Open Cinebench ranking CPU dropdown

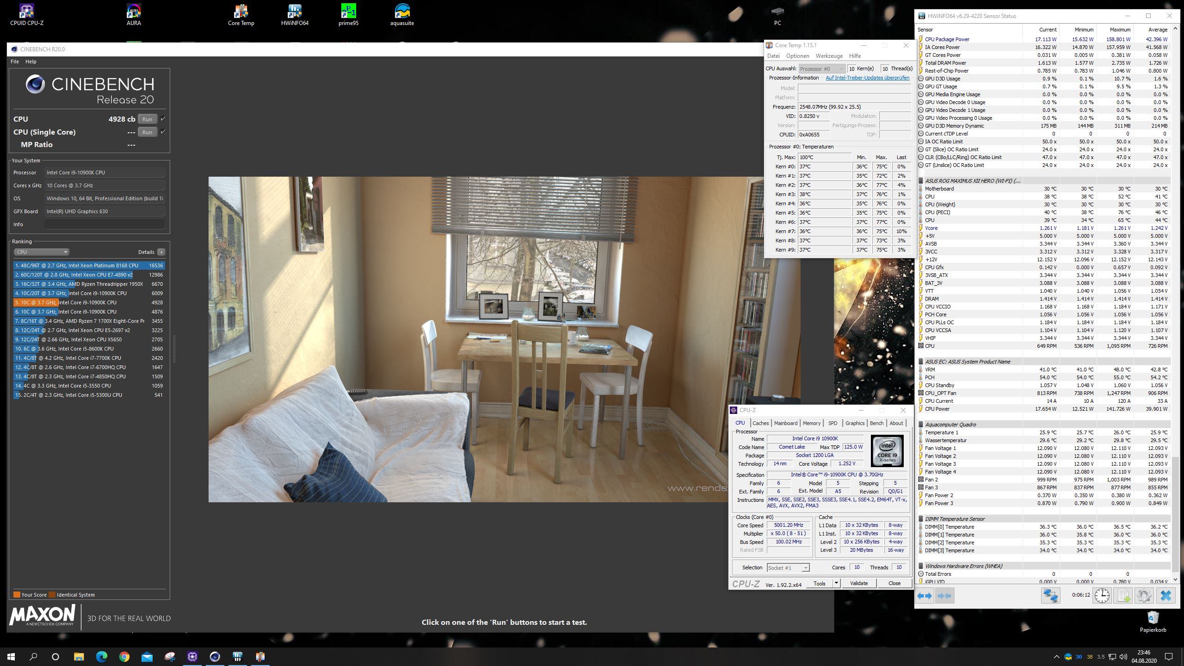pos(41,252)
